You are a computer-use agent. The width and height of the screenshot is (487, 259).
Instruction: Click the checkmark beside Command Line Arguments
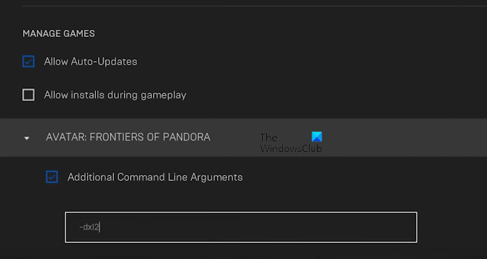[52, 177]
